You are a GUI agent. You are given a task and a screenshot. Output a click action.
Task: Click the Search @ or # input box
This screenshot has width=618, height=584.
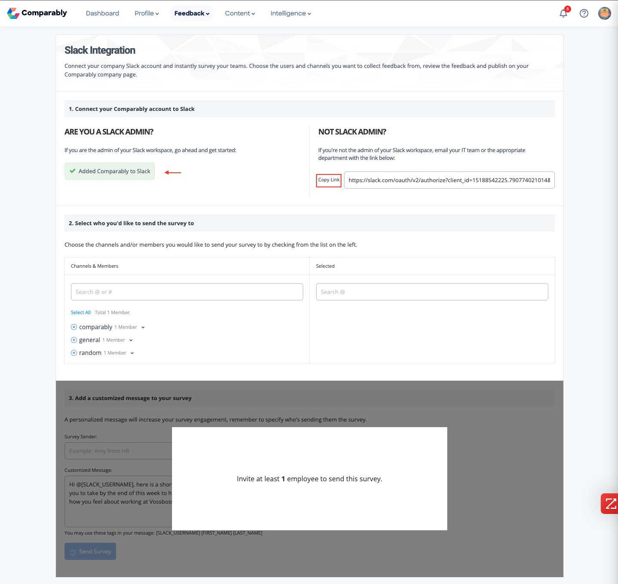pos(187,292)
